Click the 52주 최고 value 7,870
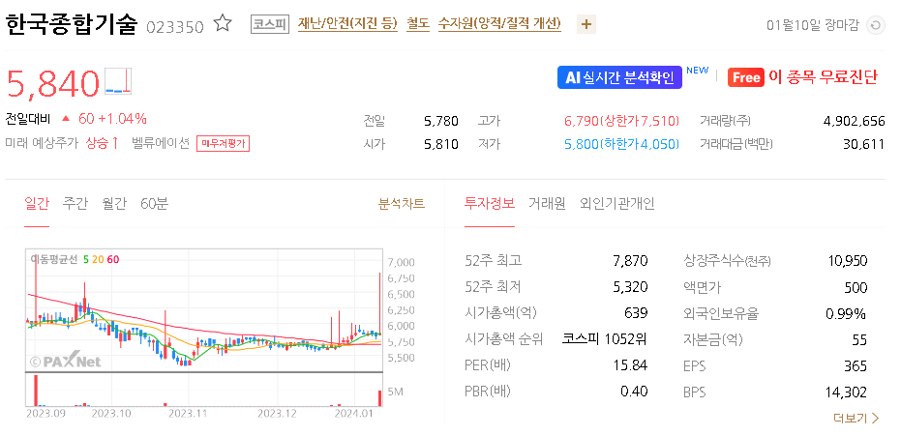The height and width of the screenshot is (436, 901). coord(630,261)
